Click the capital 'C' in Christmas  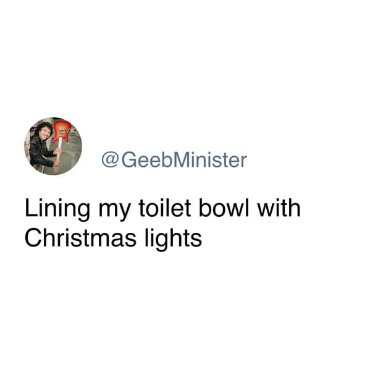click(x=33, y=238)
